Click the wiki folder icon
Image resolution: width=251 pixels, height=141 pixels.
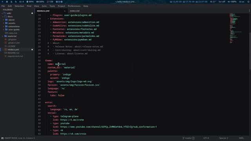[5, 13]
